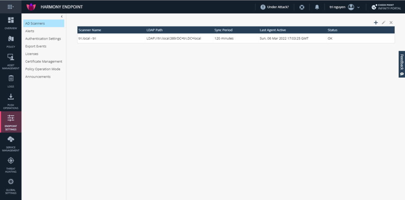Open the Check Point Infinity Portal link
The height and width of the screenshot is (200, 405).
click(x=386, y=7)
